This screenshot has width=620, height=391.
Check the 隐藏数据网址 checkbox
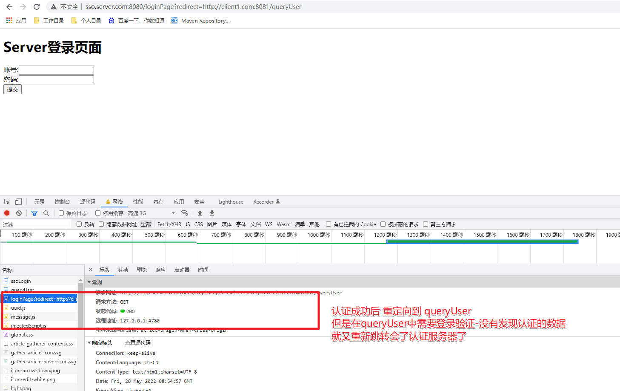click(101, 224)
